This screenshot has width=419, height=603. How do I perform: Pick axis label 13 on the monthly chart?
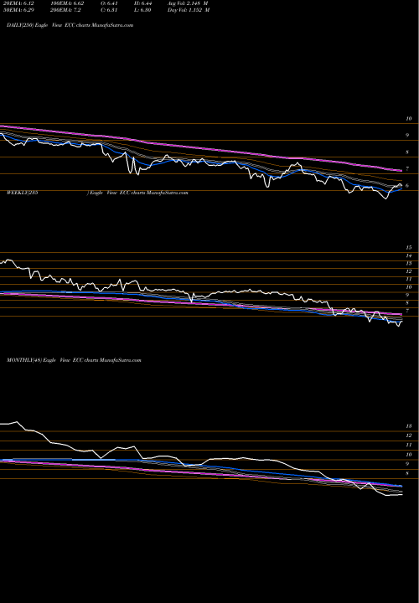(x=409, y=426)
